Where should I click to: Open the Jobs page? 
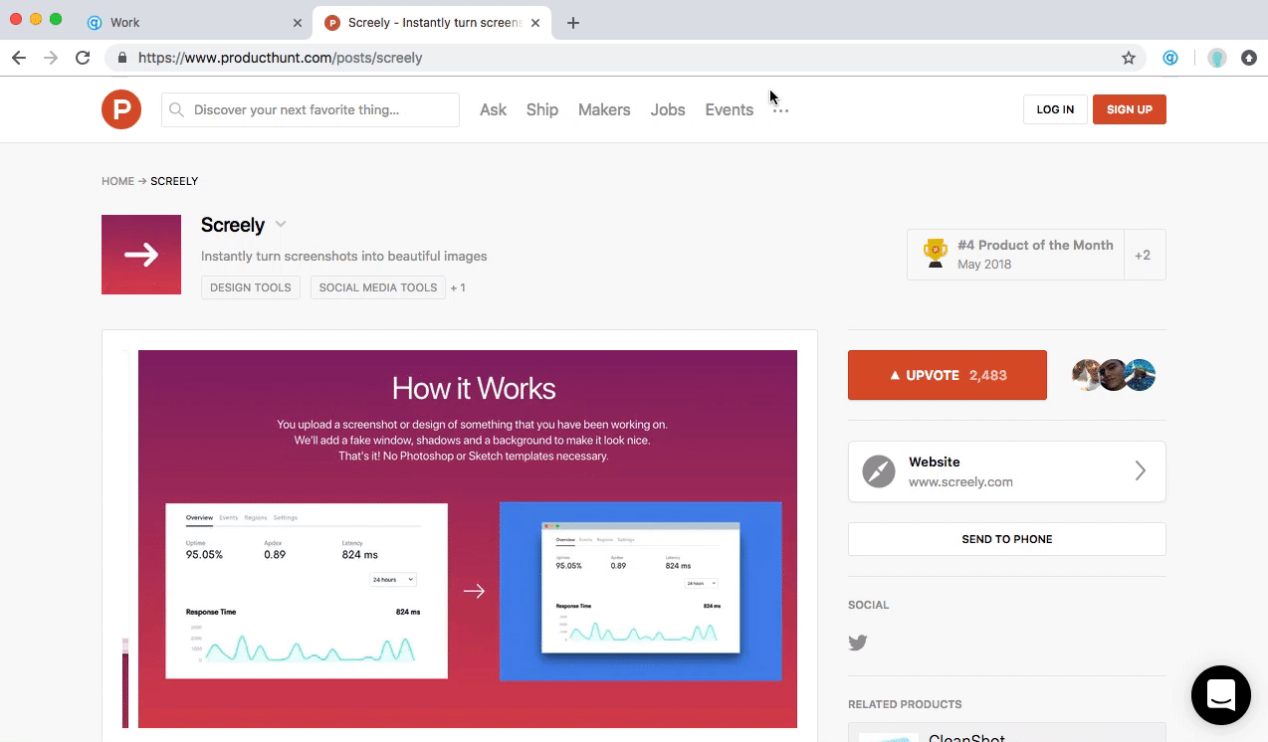coord(668,109)
